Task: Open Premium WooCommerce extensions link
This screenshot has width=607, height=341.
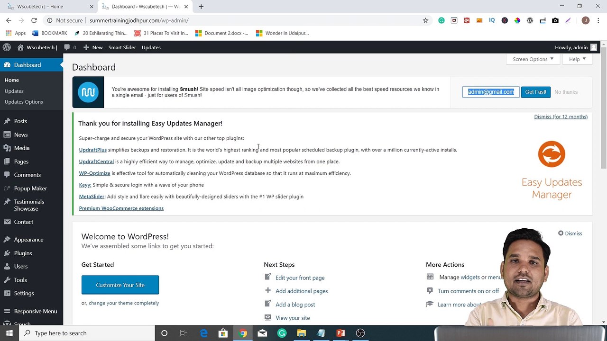Action: (121, 208)
